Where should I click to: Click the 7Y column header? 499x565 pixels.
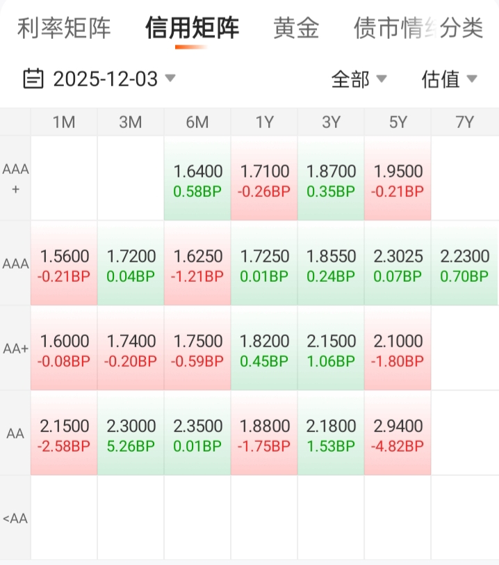(464, 122)
